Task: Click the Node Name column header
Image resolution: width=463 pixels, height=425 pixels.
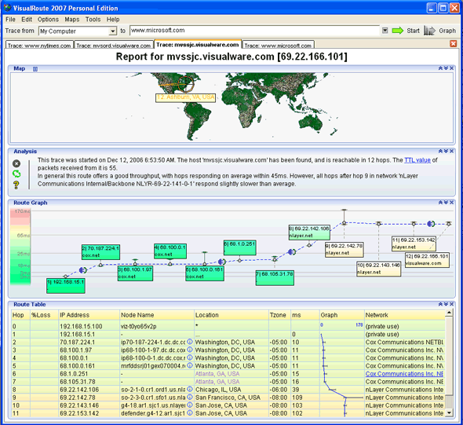Action: tap(156, 315)
